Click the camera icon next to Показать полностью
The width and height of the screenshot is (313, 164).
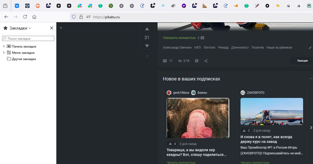click(x=202, y=38)
